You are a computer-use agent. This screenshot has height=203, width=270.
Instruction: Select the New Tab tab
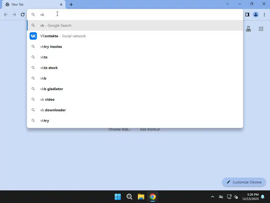tap(34, 4)
